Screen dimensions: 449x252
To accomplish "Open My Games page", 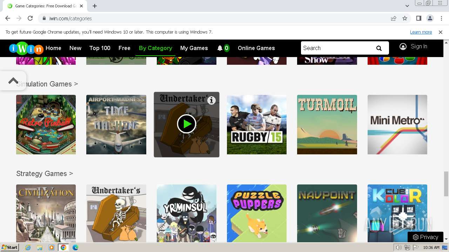I will (x=194, y=48).
